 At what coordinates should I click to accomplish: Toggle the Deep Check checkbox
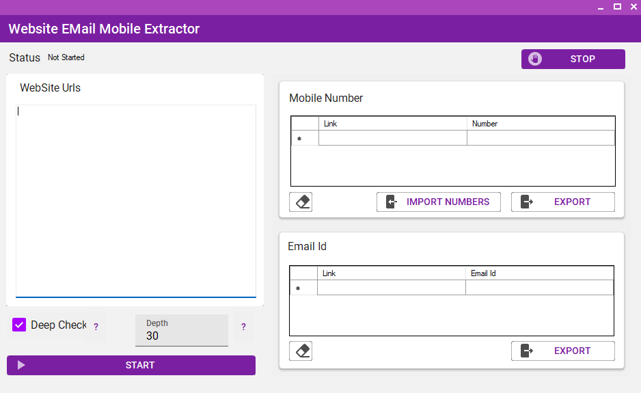tap(19, 325)
